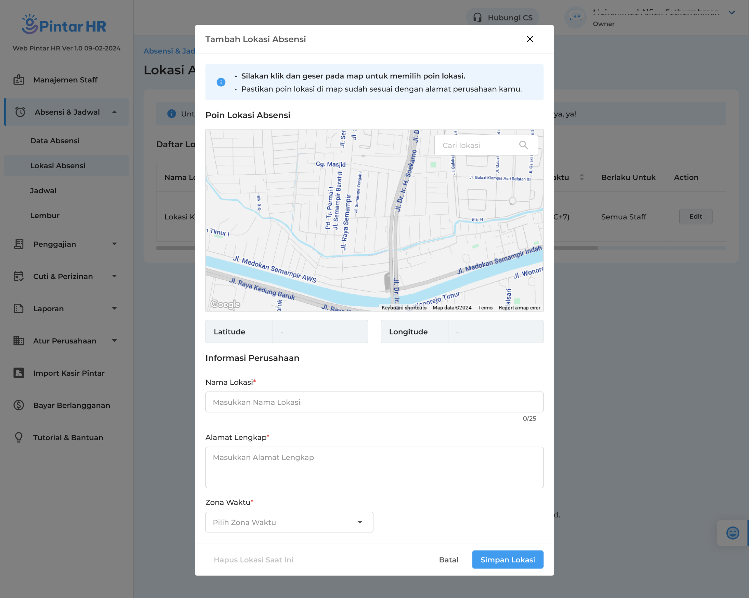This screenshot has height=598, width=749.
Task: Open the Pilih Zona Waktu dropdown
Action: [x=289, y=522]
